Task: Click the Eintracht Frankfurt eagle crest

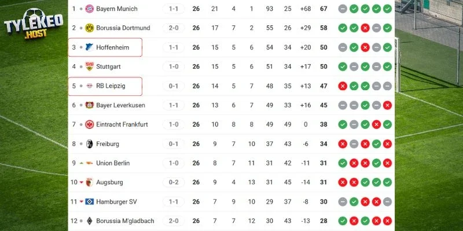Action: click(x=89, y=125)
